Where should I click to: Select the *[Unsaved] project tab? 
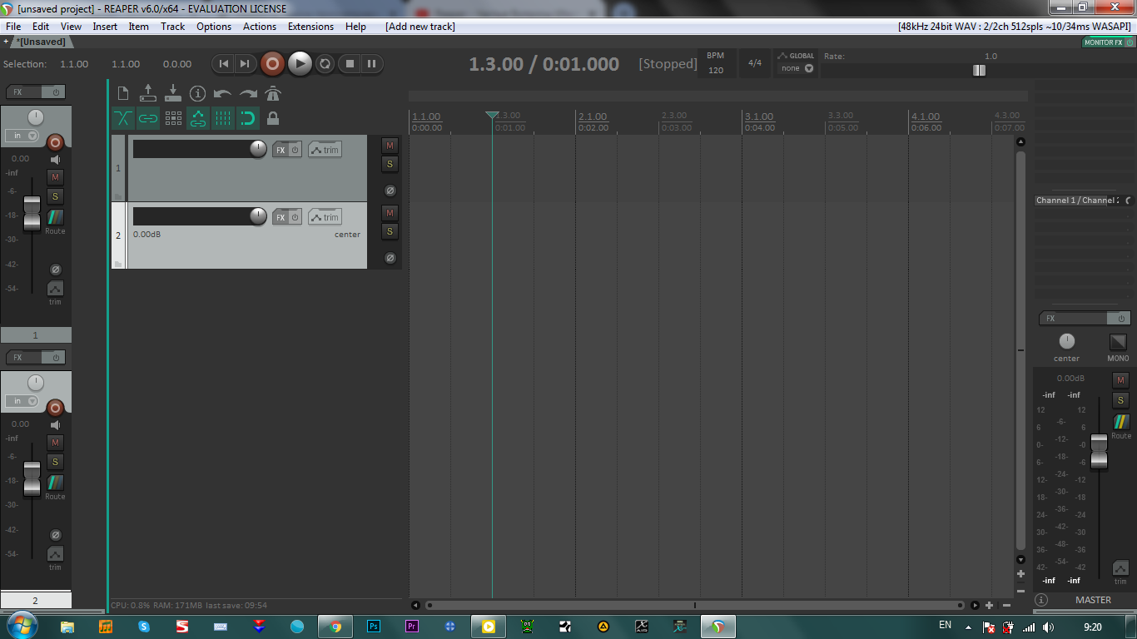click(41, 42)
